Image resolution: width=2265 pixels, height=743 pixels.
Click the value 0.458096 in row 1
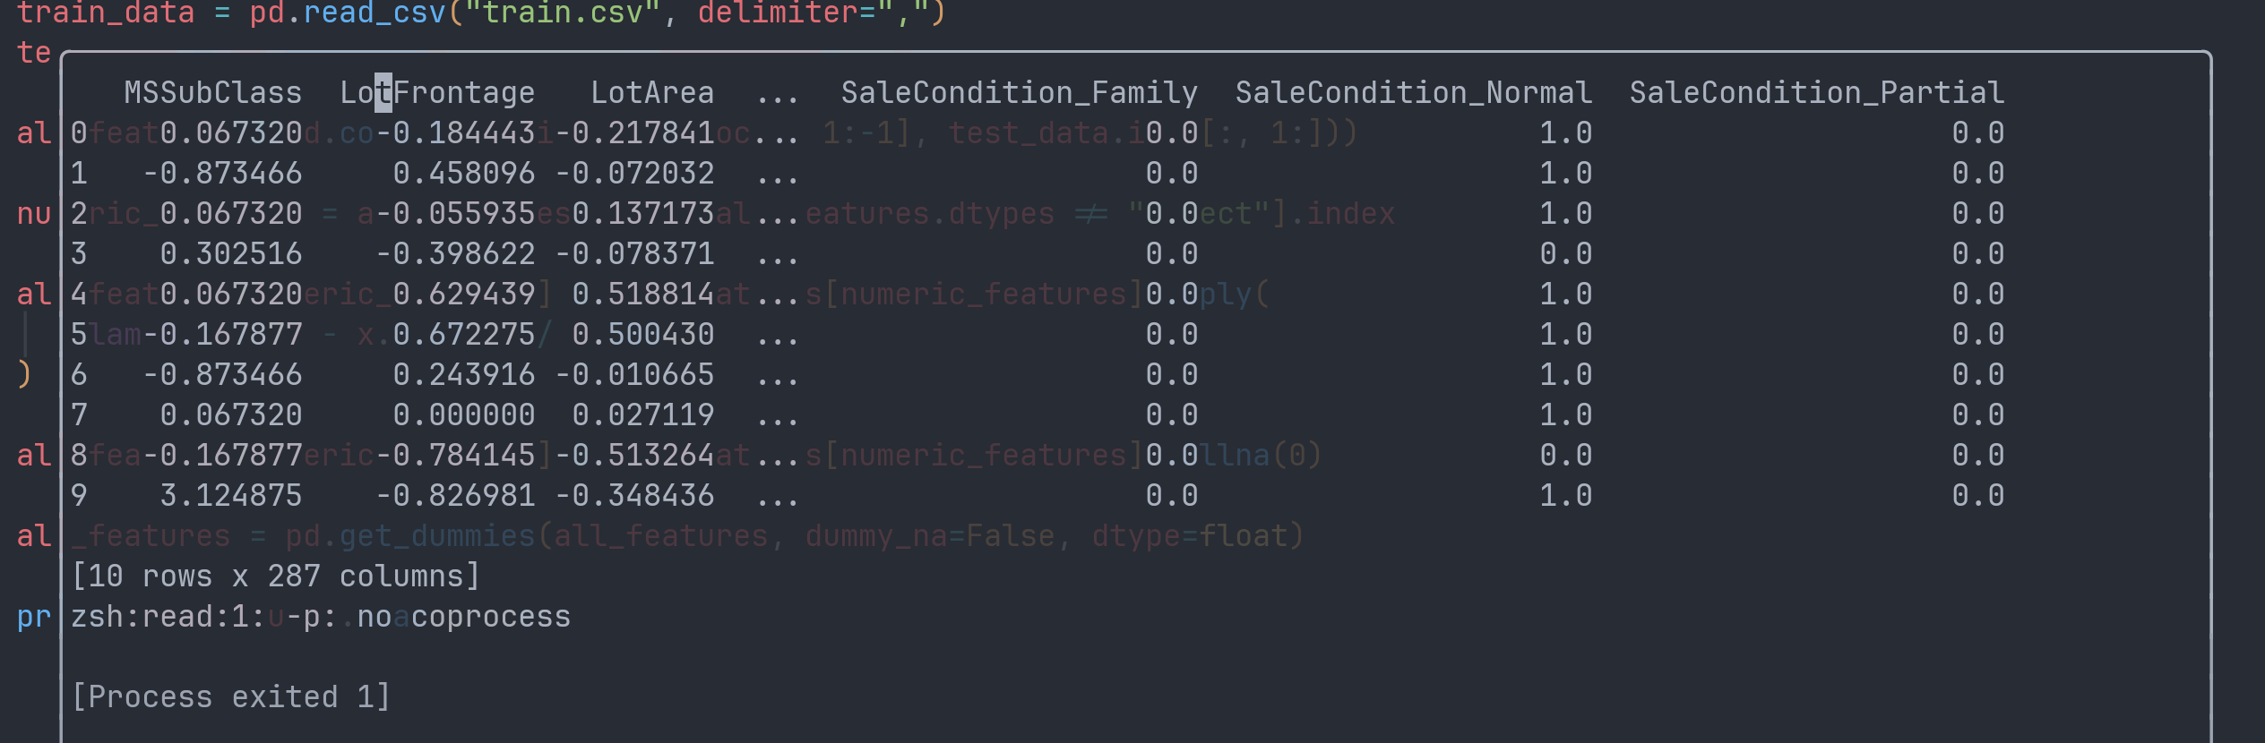point(464,174)
